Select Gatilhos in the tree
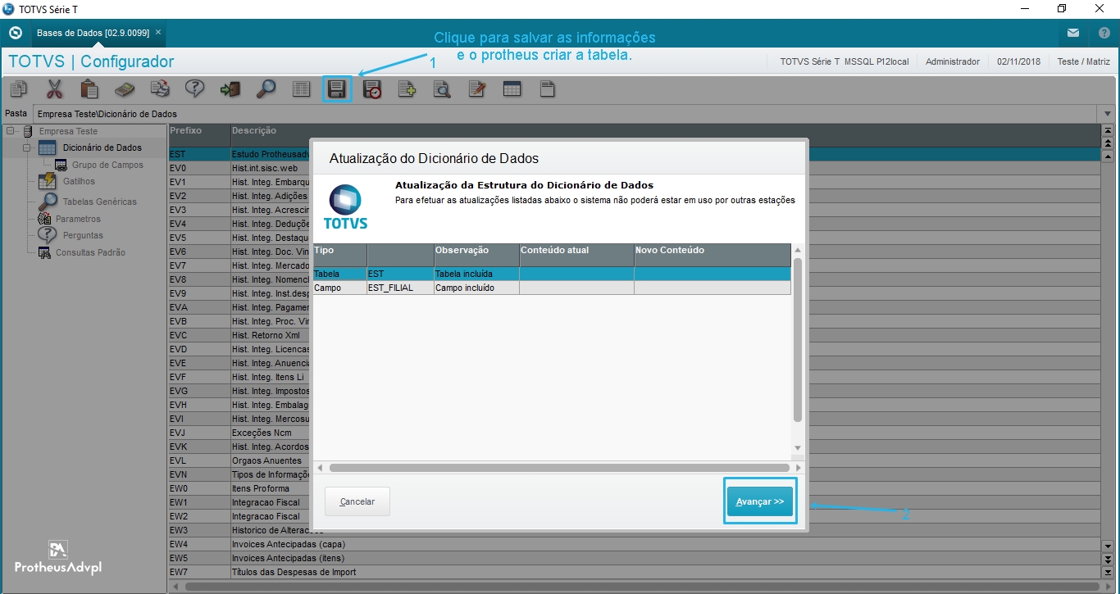The image size is (1120, 594). pyautogui.click(x=79, y=182)
